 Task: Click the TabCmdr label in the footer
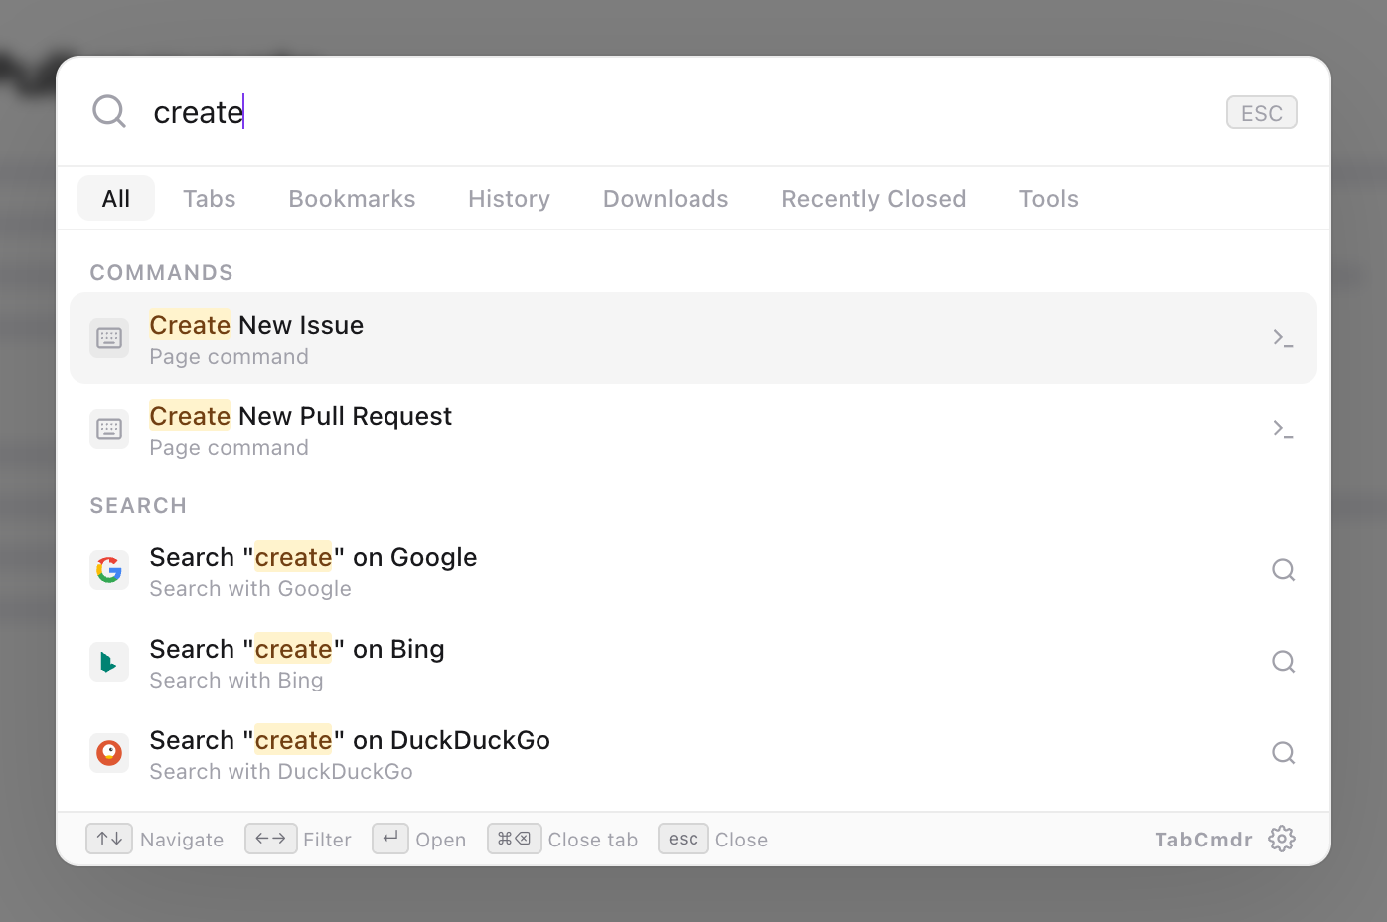pos(1203,840)
